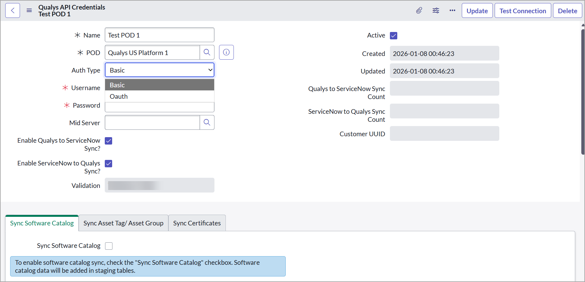Click the Password input field
585x282 pixels.
[159, 107]
